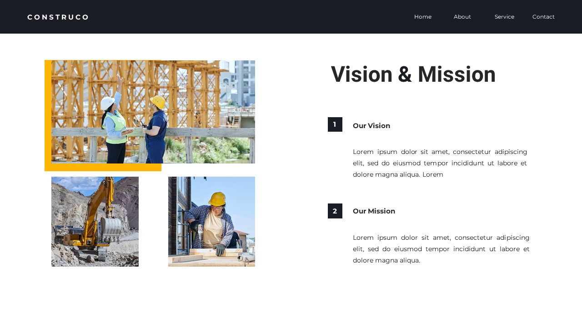Viewport: 582px width, 327px height.
Task: Navigate to the Service page
Action: tap(504, 16)
